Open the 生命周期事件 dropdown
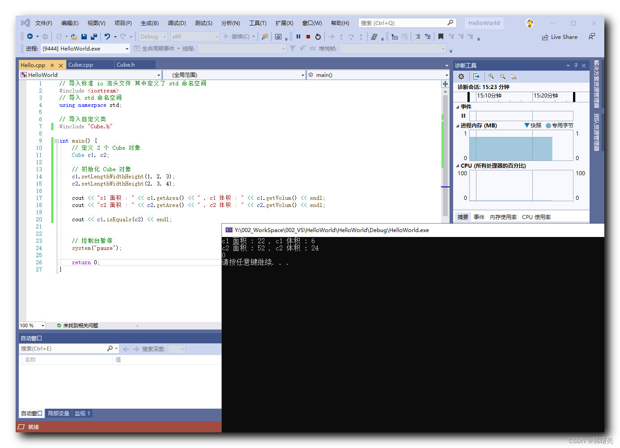This screenshot has height=448, width=620. [x=157, y=48]
